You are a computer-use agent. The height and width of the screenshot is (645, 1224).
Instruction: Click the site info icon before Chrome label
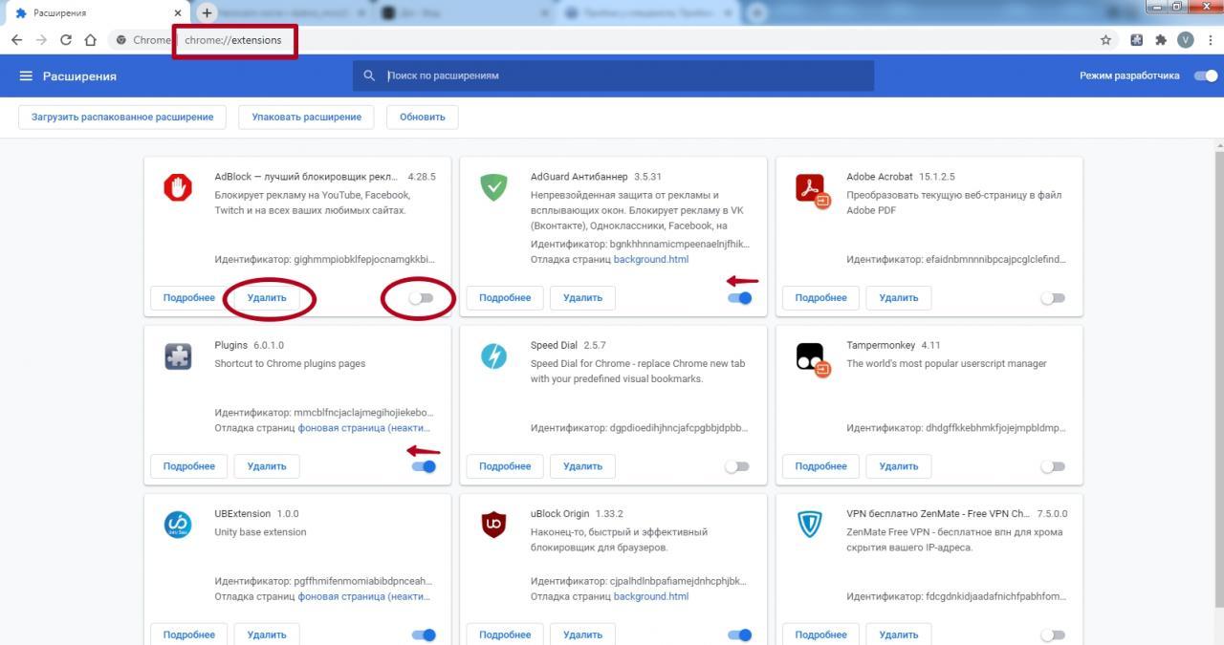[x=121, y=40]
